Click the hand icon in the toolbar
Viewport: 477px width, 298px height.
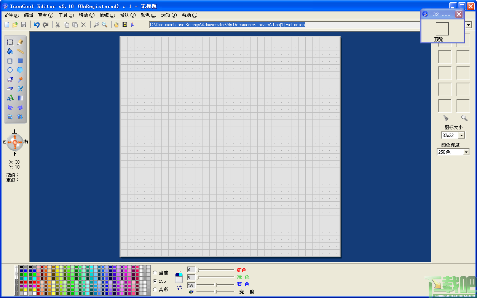(116, 25)
